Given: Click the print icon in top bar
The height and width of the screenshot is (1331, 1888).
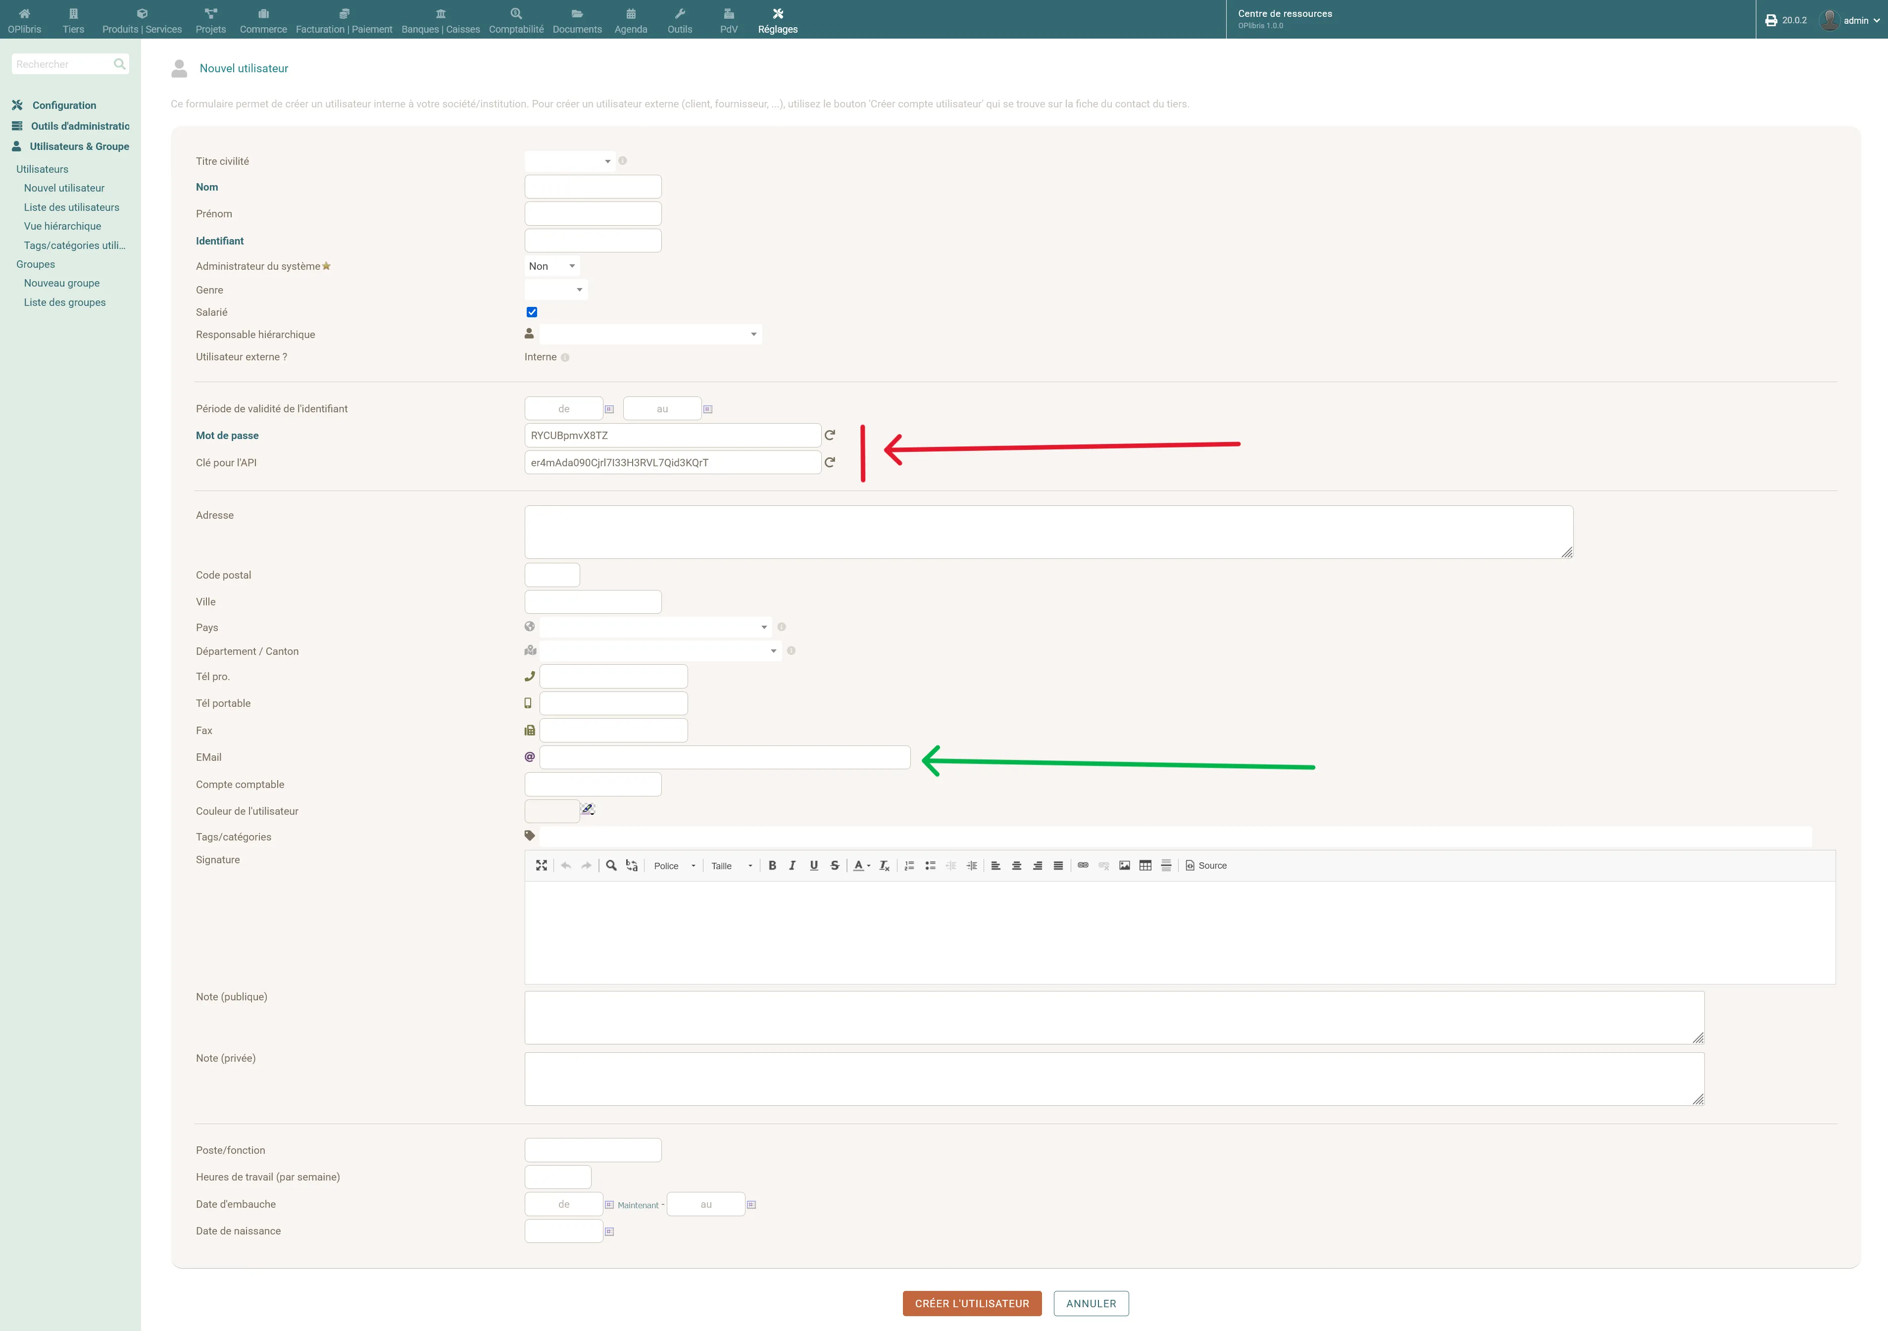Looking at the screenshot, I should pos(1771,21).
